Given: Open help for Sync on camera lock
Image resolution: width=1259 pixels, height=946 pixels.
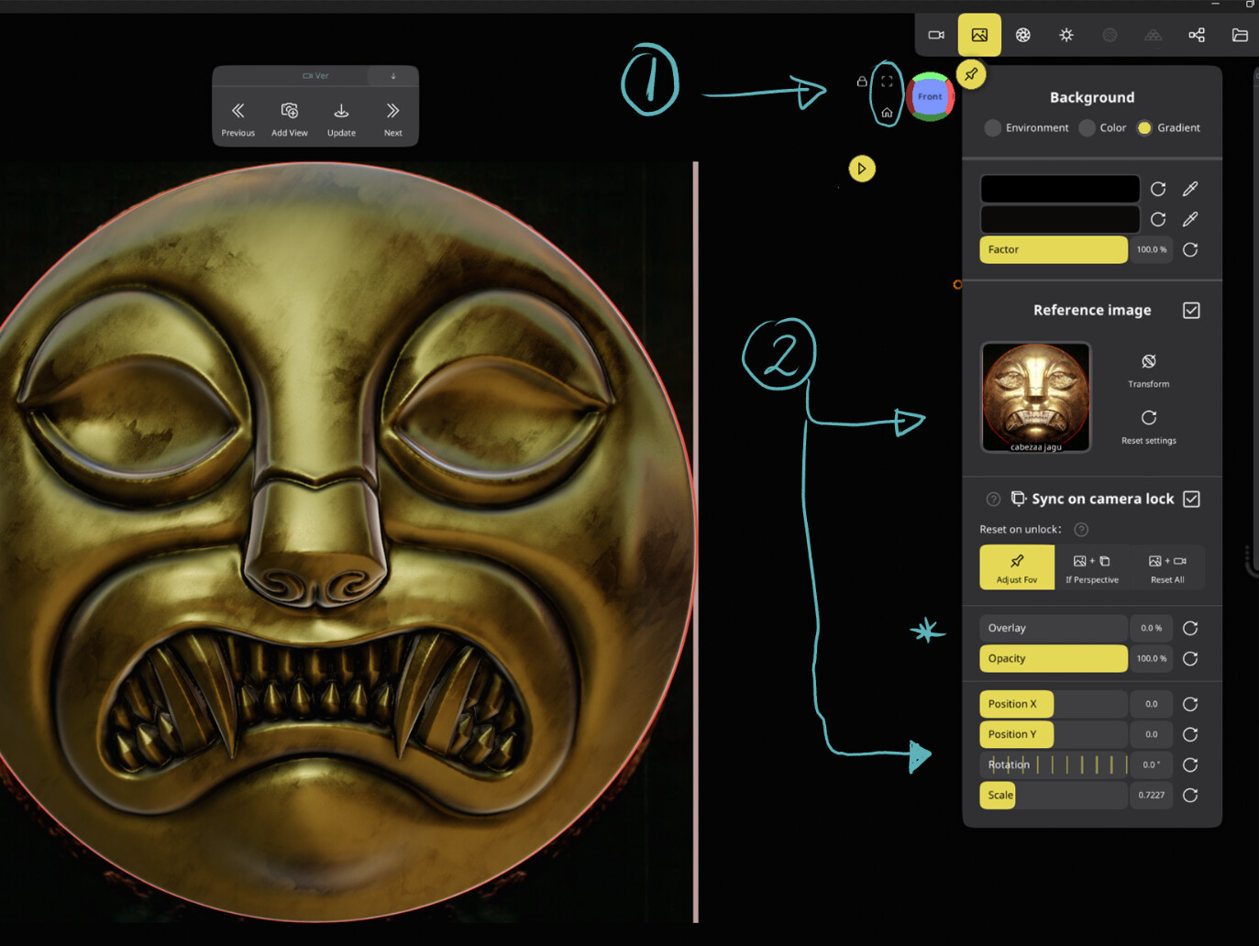Looking at the screenshot, I should (993, 500).
